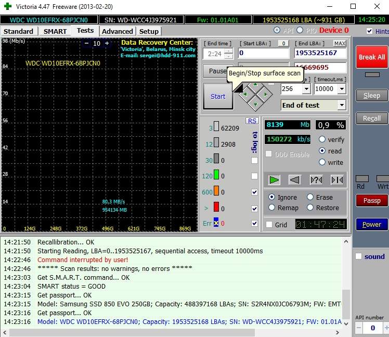
Task: Expand the End of test action dropdown
Action: click(342, 105)
